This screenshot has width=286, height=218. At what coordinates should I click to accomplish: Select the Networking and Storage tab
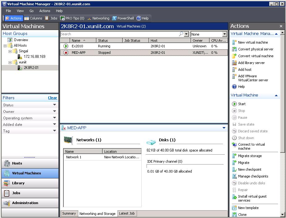point(97,214)
